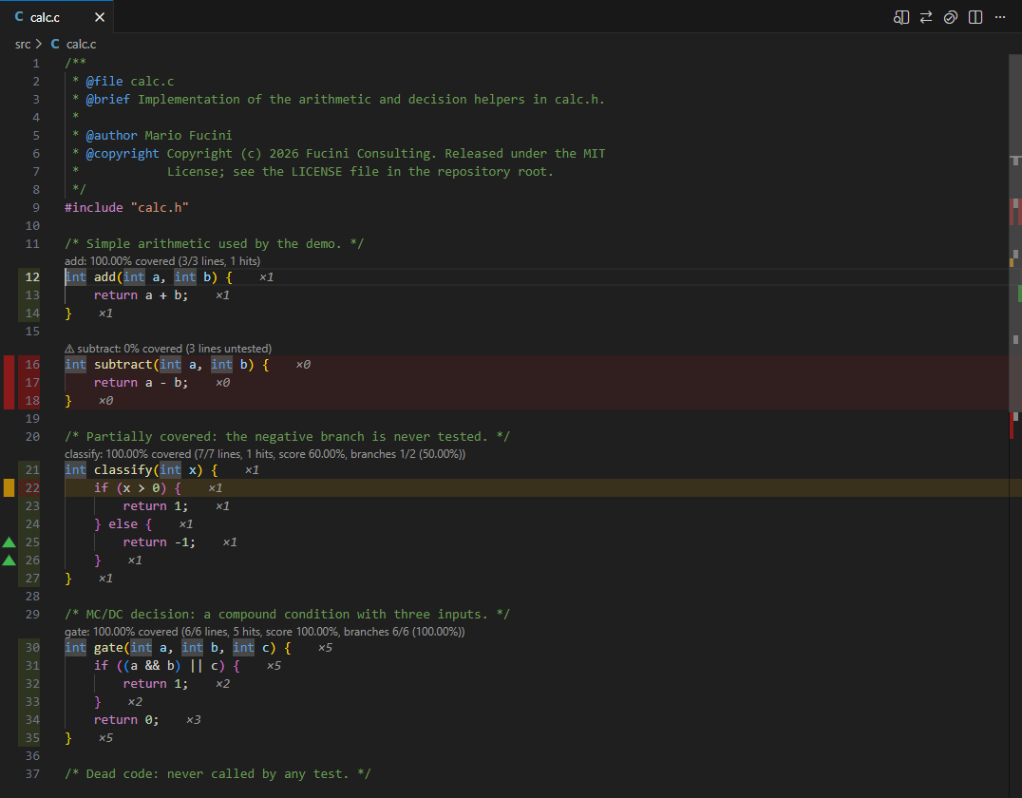
Task: Open the More Actions ellipsis menu
Action: click(1000, 18)
